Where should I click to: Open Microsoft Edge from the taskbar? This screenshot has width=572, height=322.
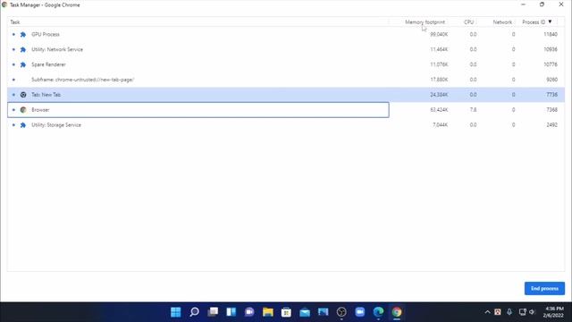(x=378, y=312)
